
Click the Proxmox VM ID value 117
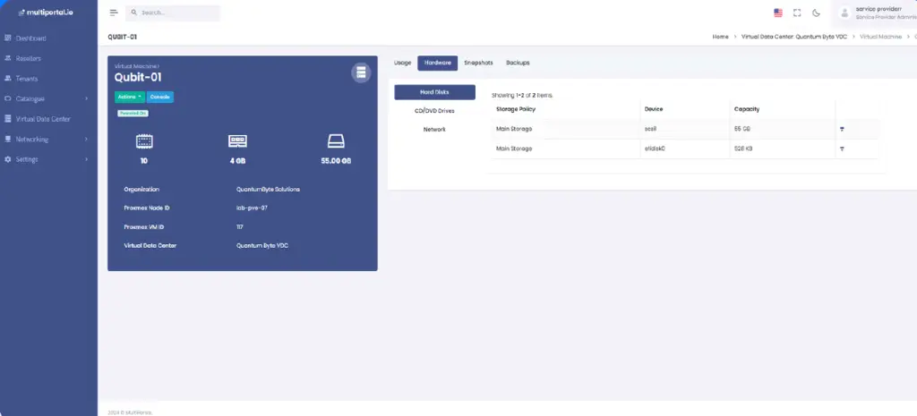pyautogui.click(x=240, y=226)
